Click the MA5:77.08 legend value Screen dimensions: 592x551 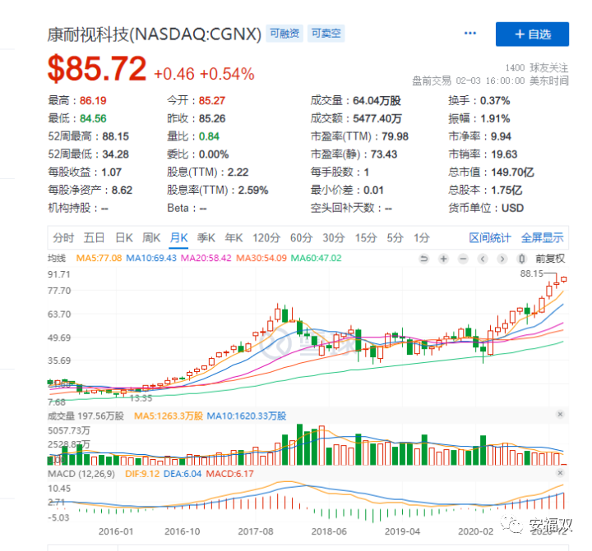click(99, 259)
